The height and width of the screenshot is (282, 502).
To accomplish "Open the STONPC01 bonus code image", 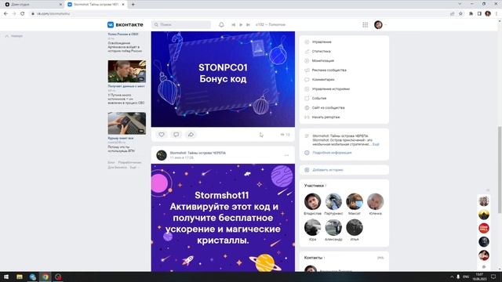I will point(223,79).
